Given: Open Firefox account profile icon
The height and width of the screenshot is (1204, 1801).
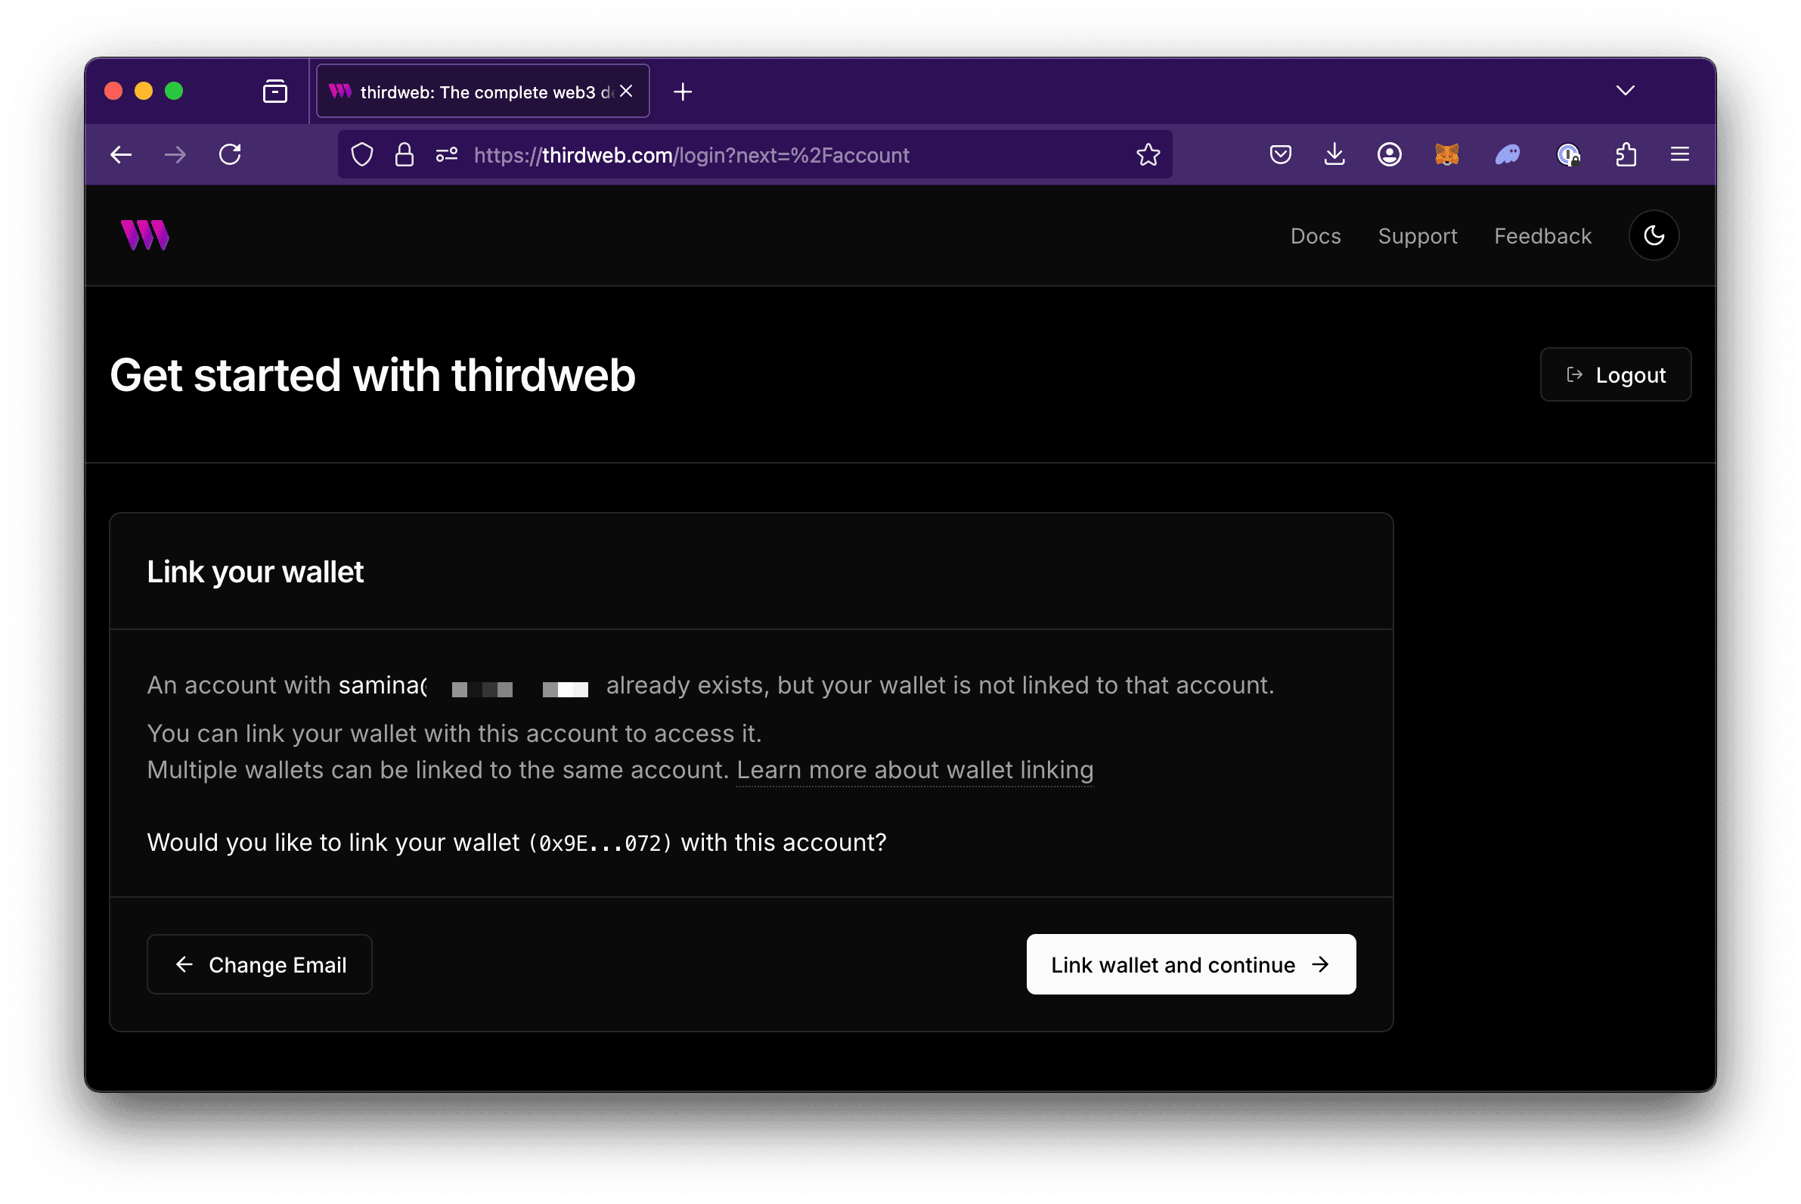Looking at the screenshot, I should click(x=1389, y=155).
